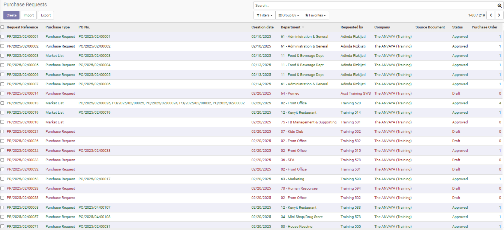This screenshot has height=230, width=504.
Task: Expand the Group By dropdown
Action: (288, 15)
